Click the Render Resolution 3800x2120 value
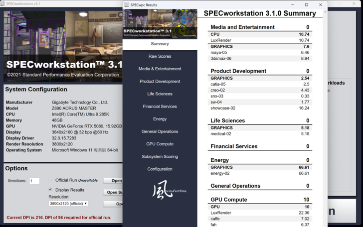This screenshot has width=363, height=227. coord(62,144)
